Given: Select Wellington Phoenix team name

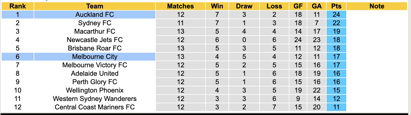Looking at the screenshot, I should point(95,90).
